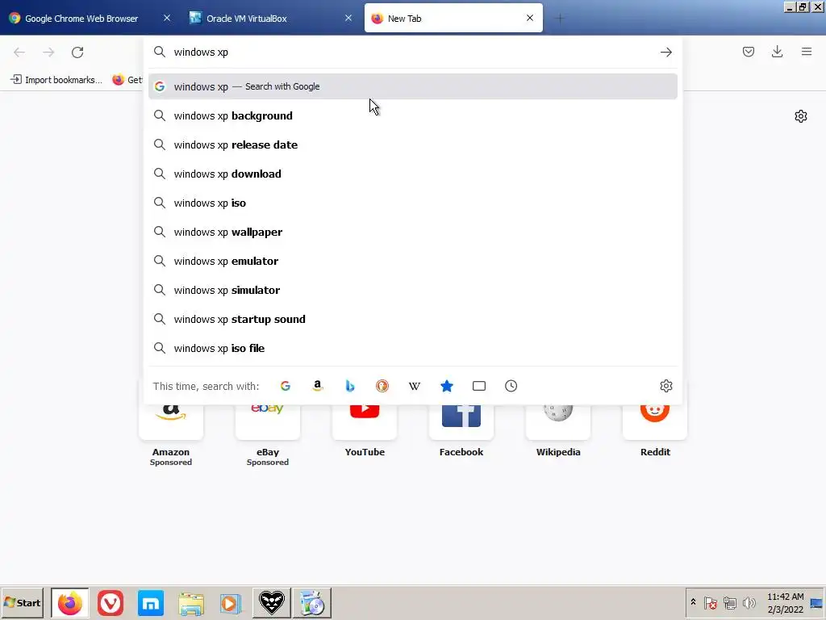Image resolution: width=826 pixels, height=620 pixels.
Task: Open the volume speaker tray icon
Action: coord(749,602)
